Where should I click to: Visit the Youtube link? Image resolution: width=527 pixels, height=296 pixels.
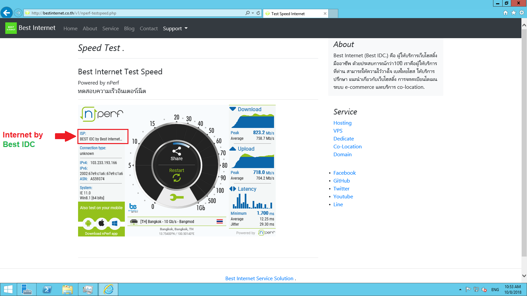coord(343,196)
